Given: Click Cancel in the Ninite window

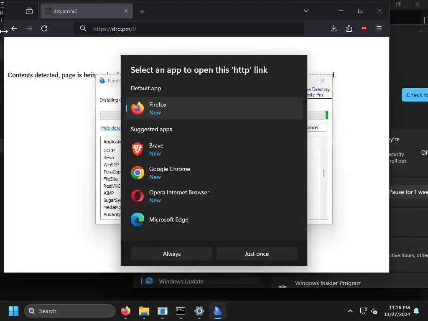Looking at the screenshot, I should coord(317,127).
